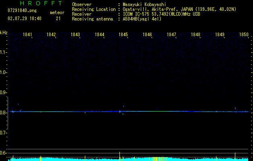
Task: Click the meteor count label
Action: (57, 12)
